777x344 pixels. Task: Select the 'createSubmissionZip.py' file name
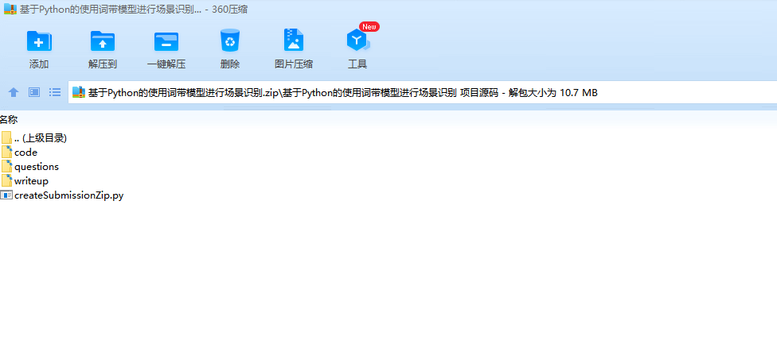coord(69,195)
